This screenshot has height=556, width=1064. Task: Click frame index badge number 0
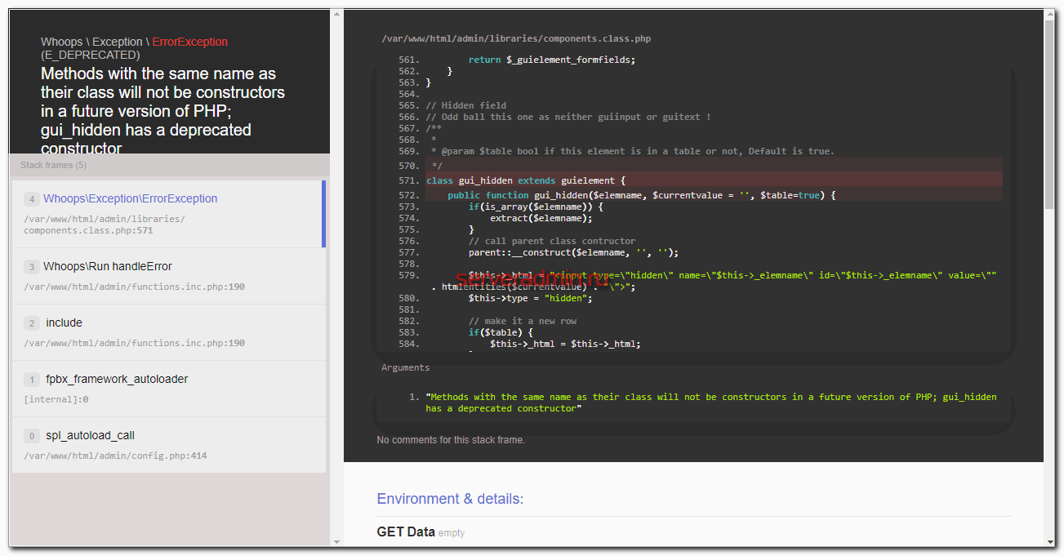point(32,436)
